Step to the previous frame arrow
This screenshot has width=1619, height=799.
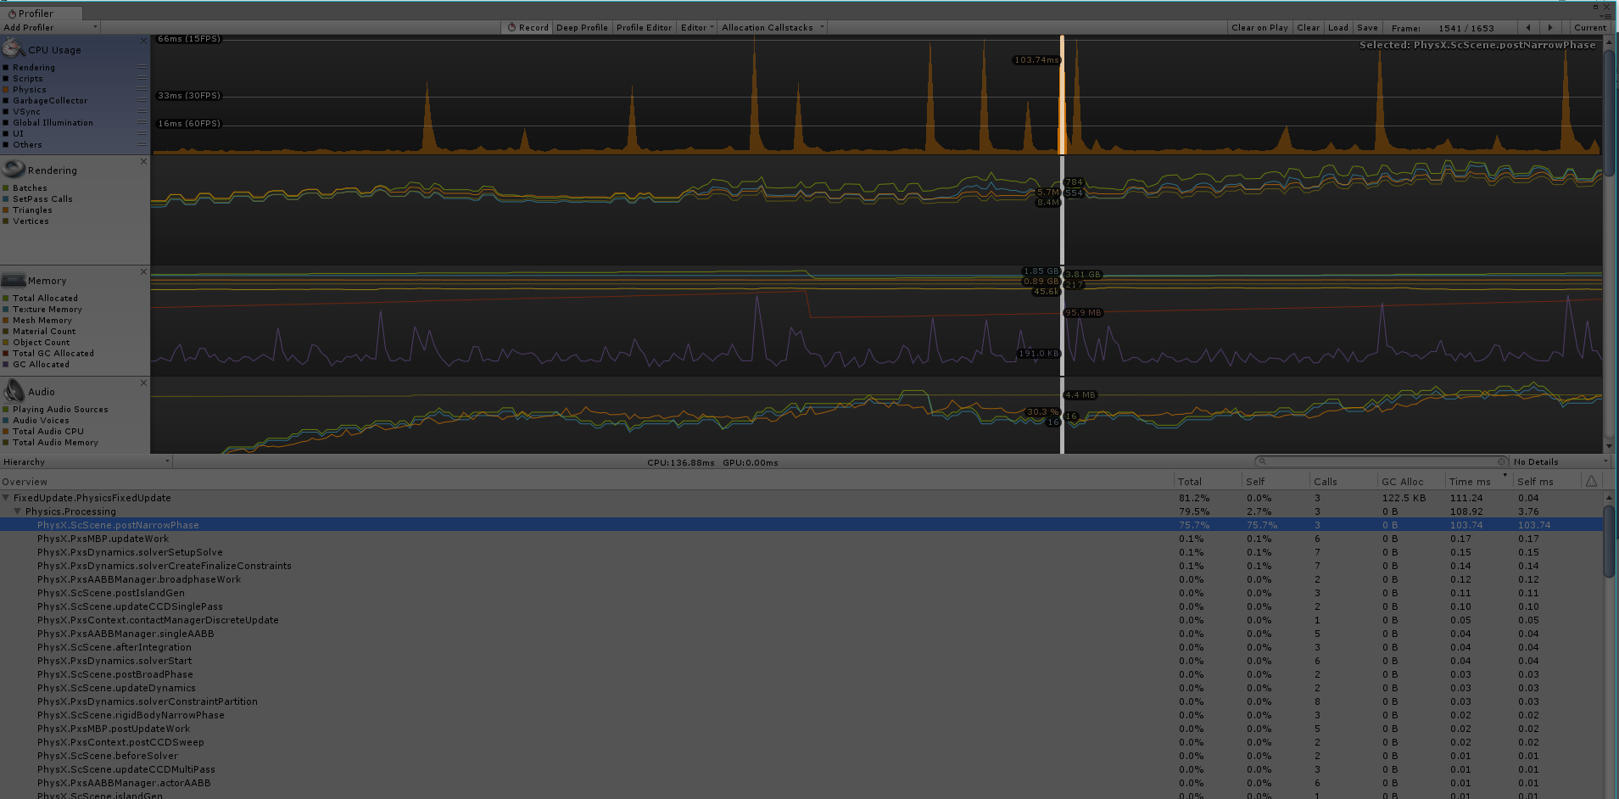[x=1528, y=27]
